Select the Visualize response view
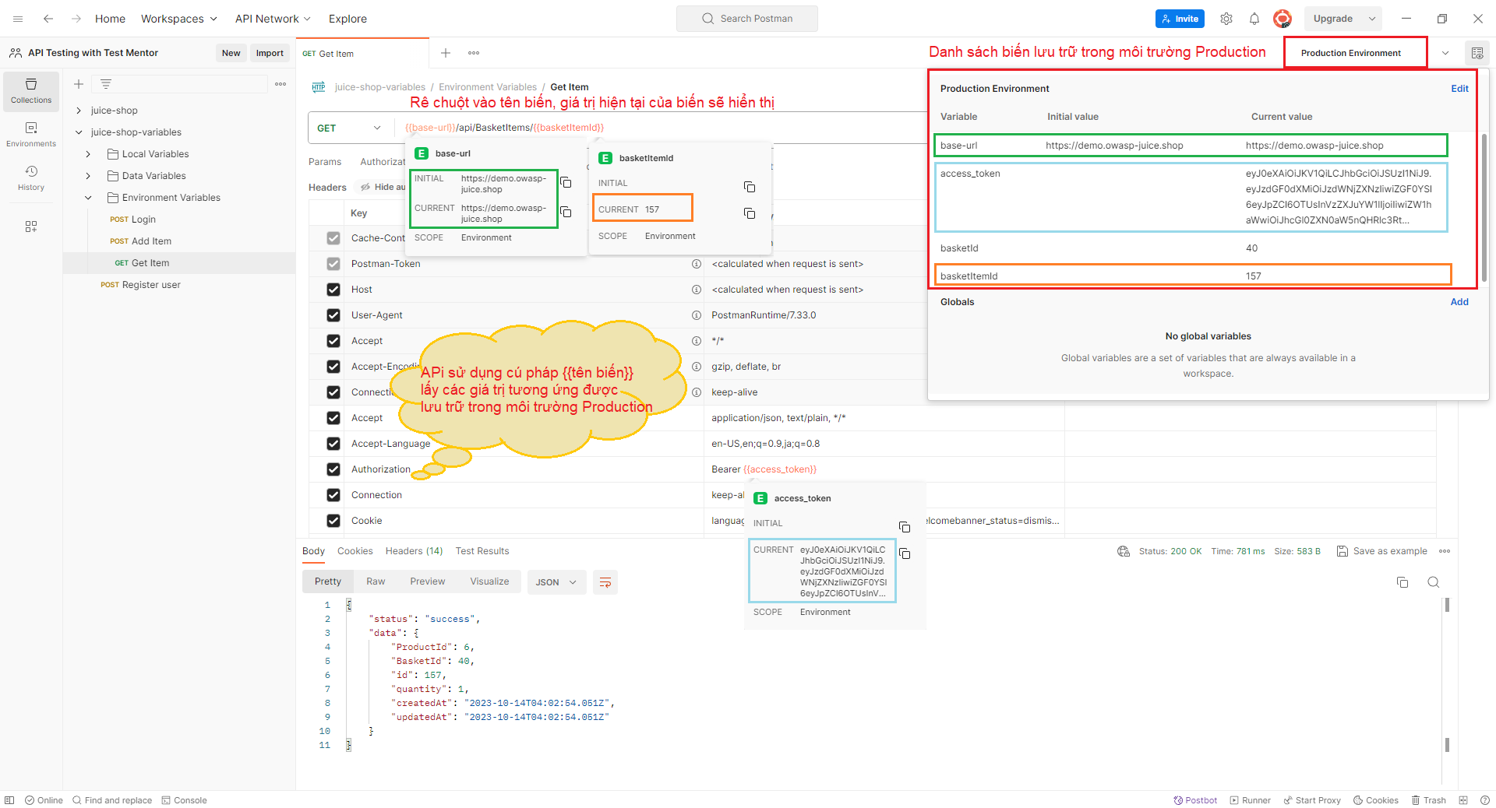 point(489,581)
